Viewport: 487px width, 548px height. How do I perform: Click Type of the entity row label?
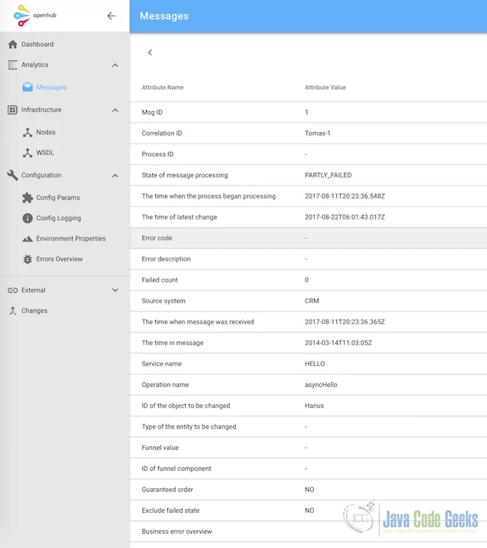tap(189, 427)
